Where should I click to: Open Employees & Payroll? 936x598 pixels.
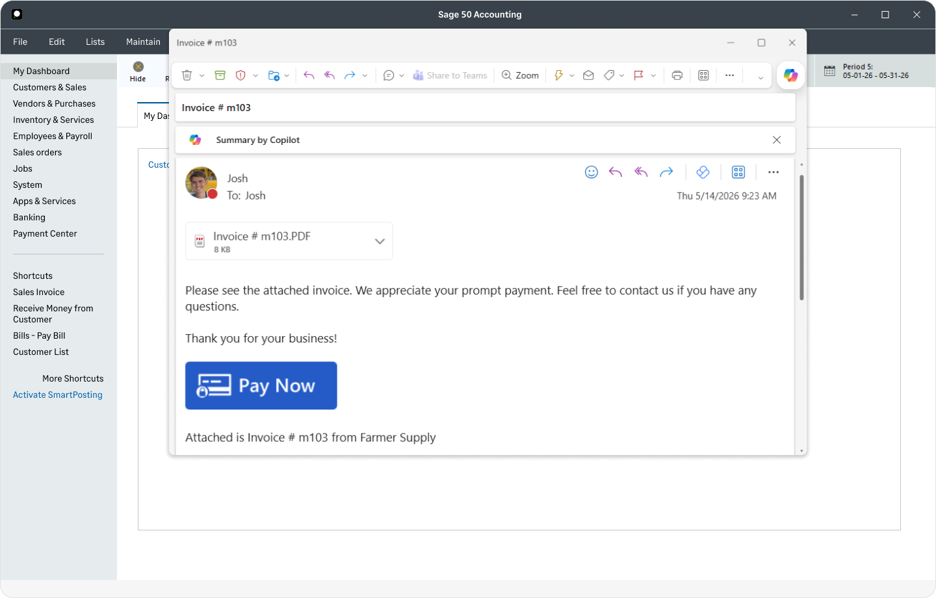pos(53,136)
